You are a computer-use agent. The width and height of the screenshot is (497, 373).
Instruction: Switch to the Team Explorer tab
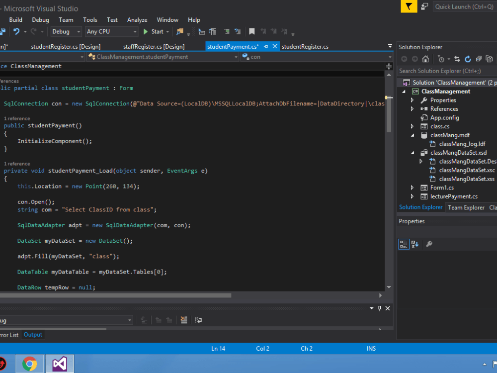tap(466, 207)
